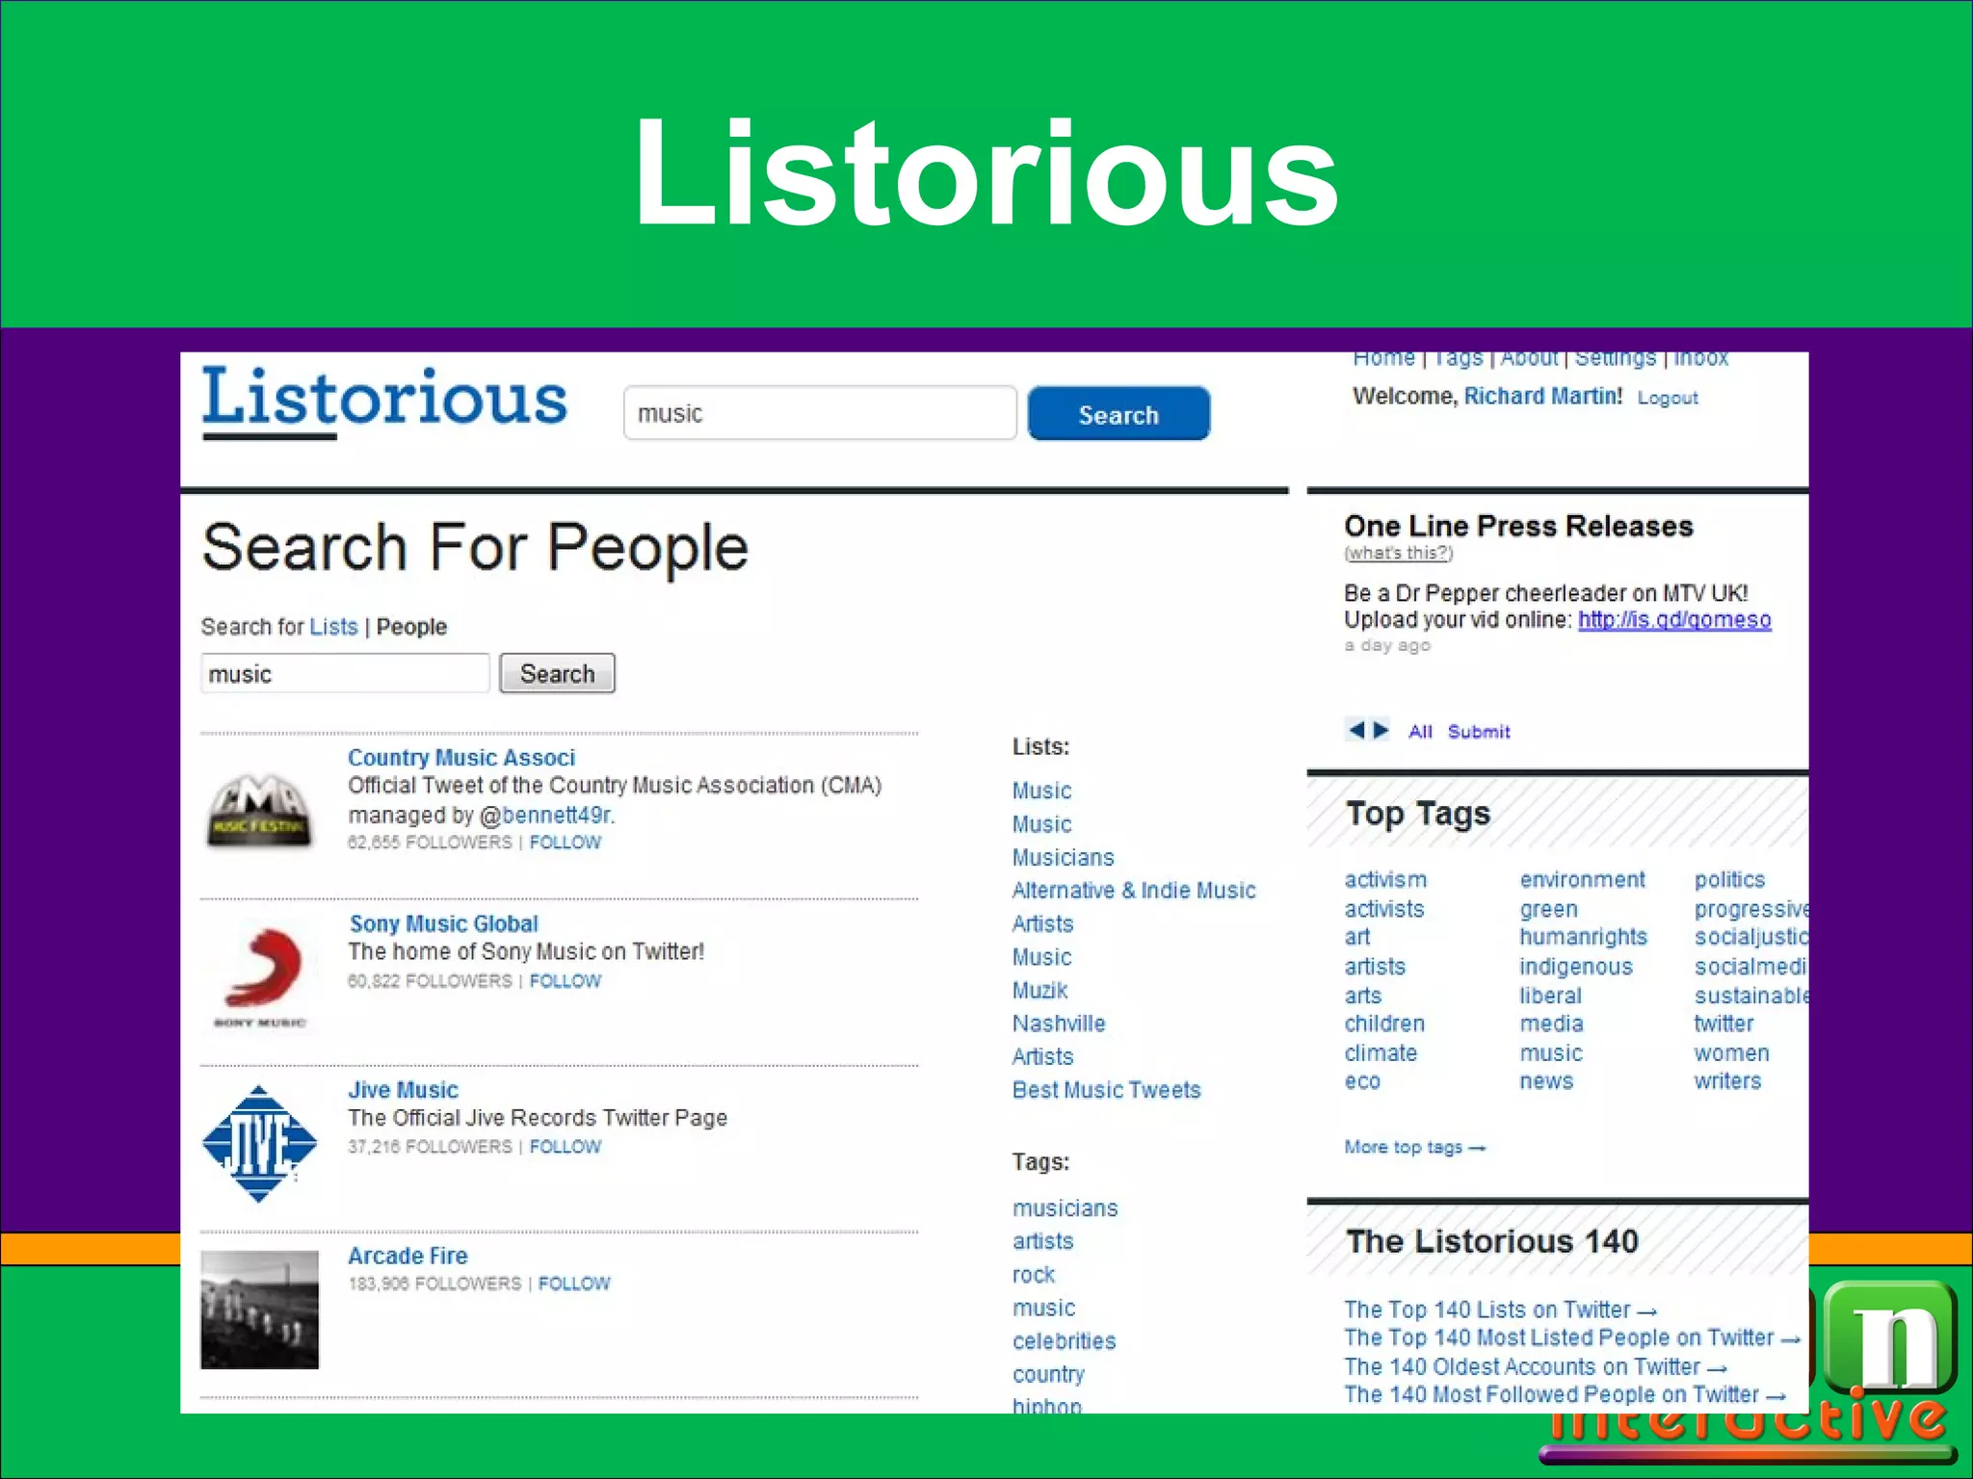This screenshot has height=1479, width=1973.
Task: Open Arcade Fire profile
Action: [x=408, y=1256]
